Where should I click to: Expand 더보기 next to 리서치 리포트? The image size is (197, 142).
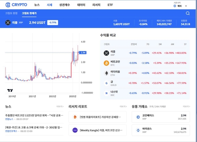pyautogui.click(x=123, y=107)
